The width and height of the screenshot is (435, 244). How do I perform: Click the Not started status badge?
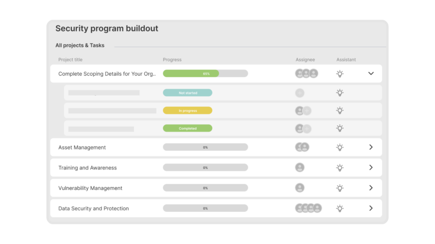(x=187, y=93)
